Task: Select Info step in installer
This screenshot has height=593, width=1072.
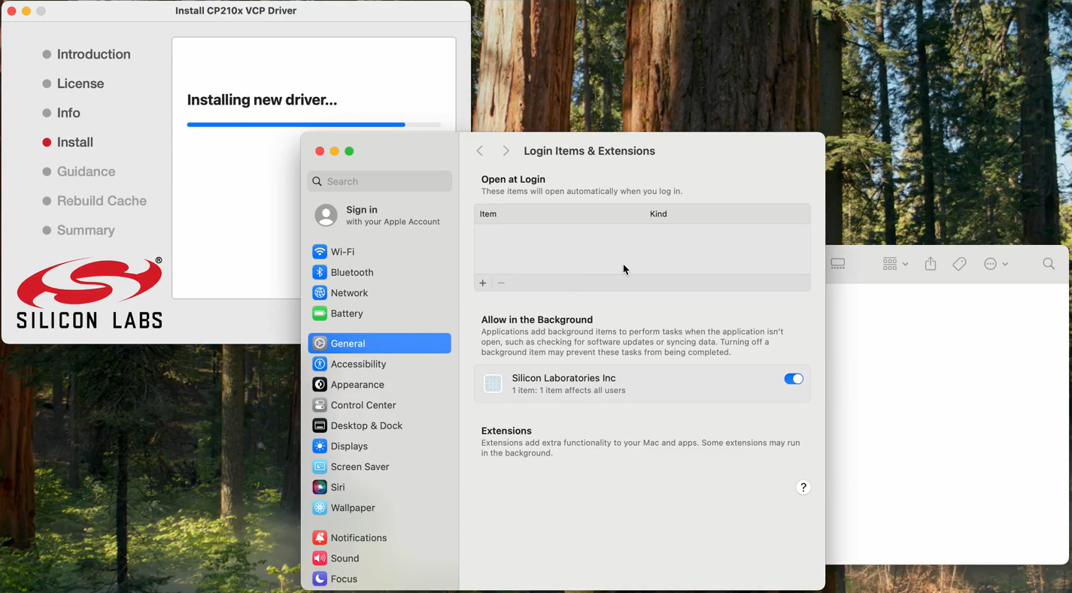Action: (61, 113)
